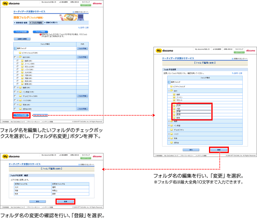
Task: Click the ピクチャフォルダ folder icon in the right-side screen
Action: click(171, 86)
